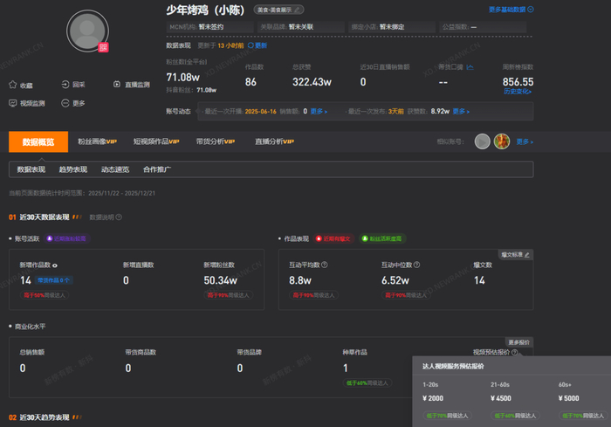Viewport: 611px width, 427px height.
Task: Open 视频监测 video monitoring icon
Action: (13, 103)
